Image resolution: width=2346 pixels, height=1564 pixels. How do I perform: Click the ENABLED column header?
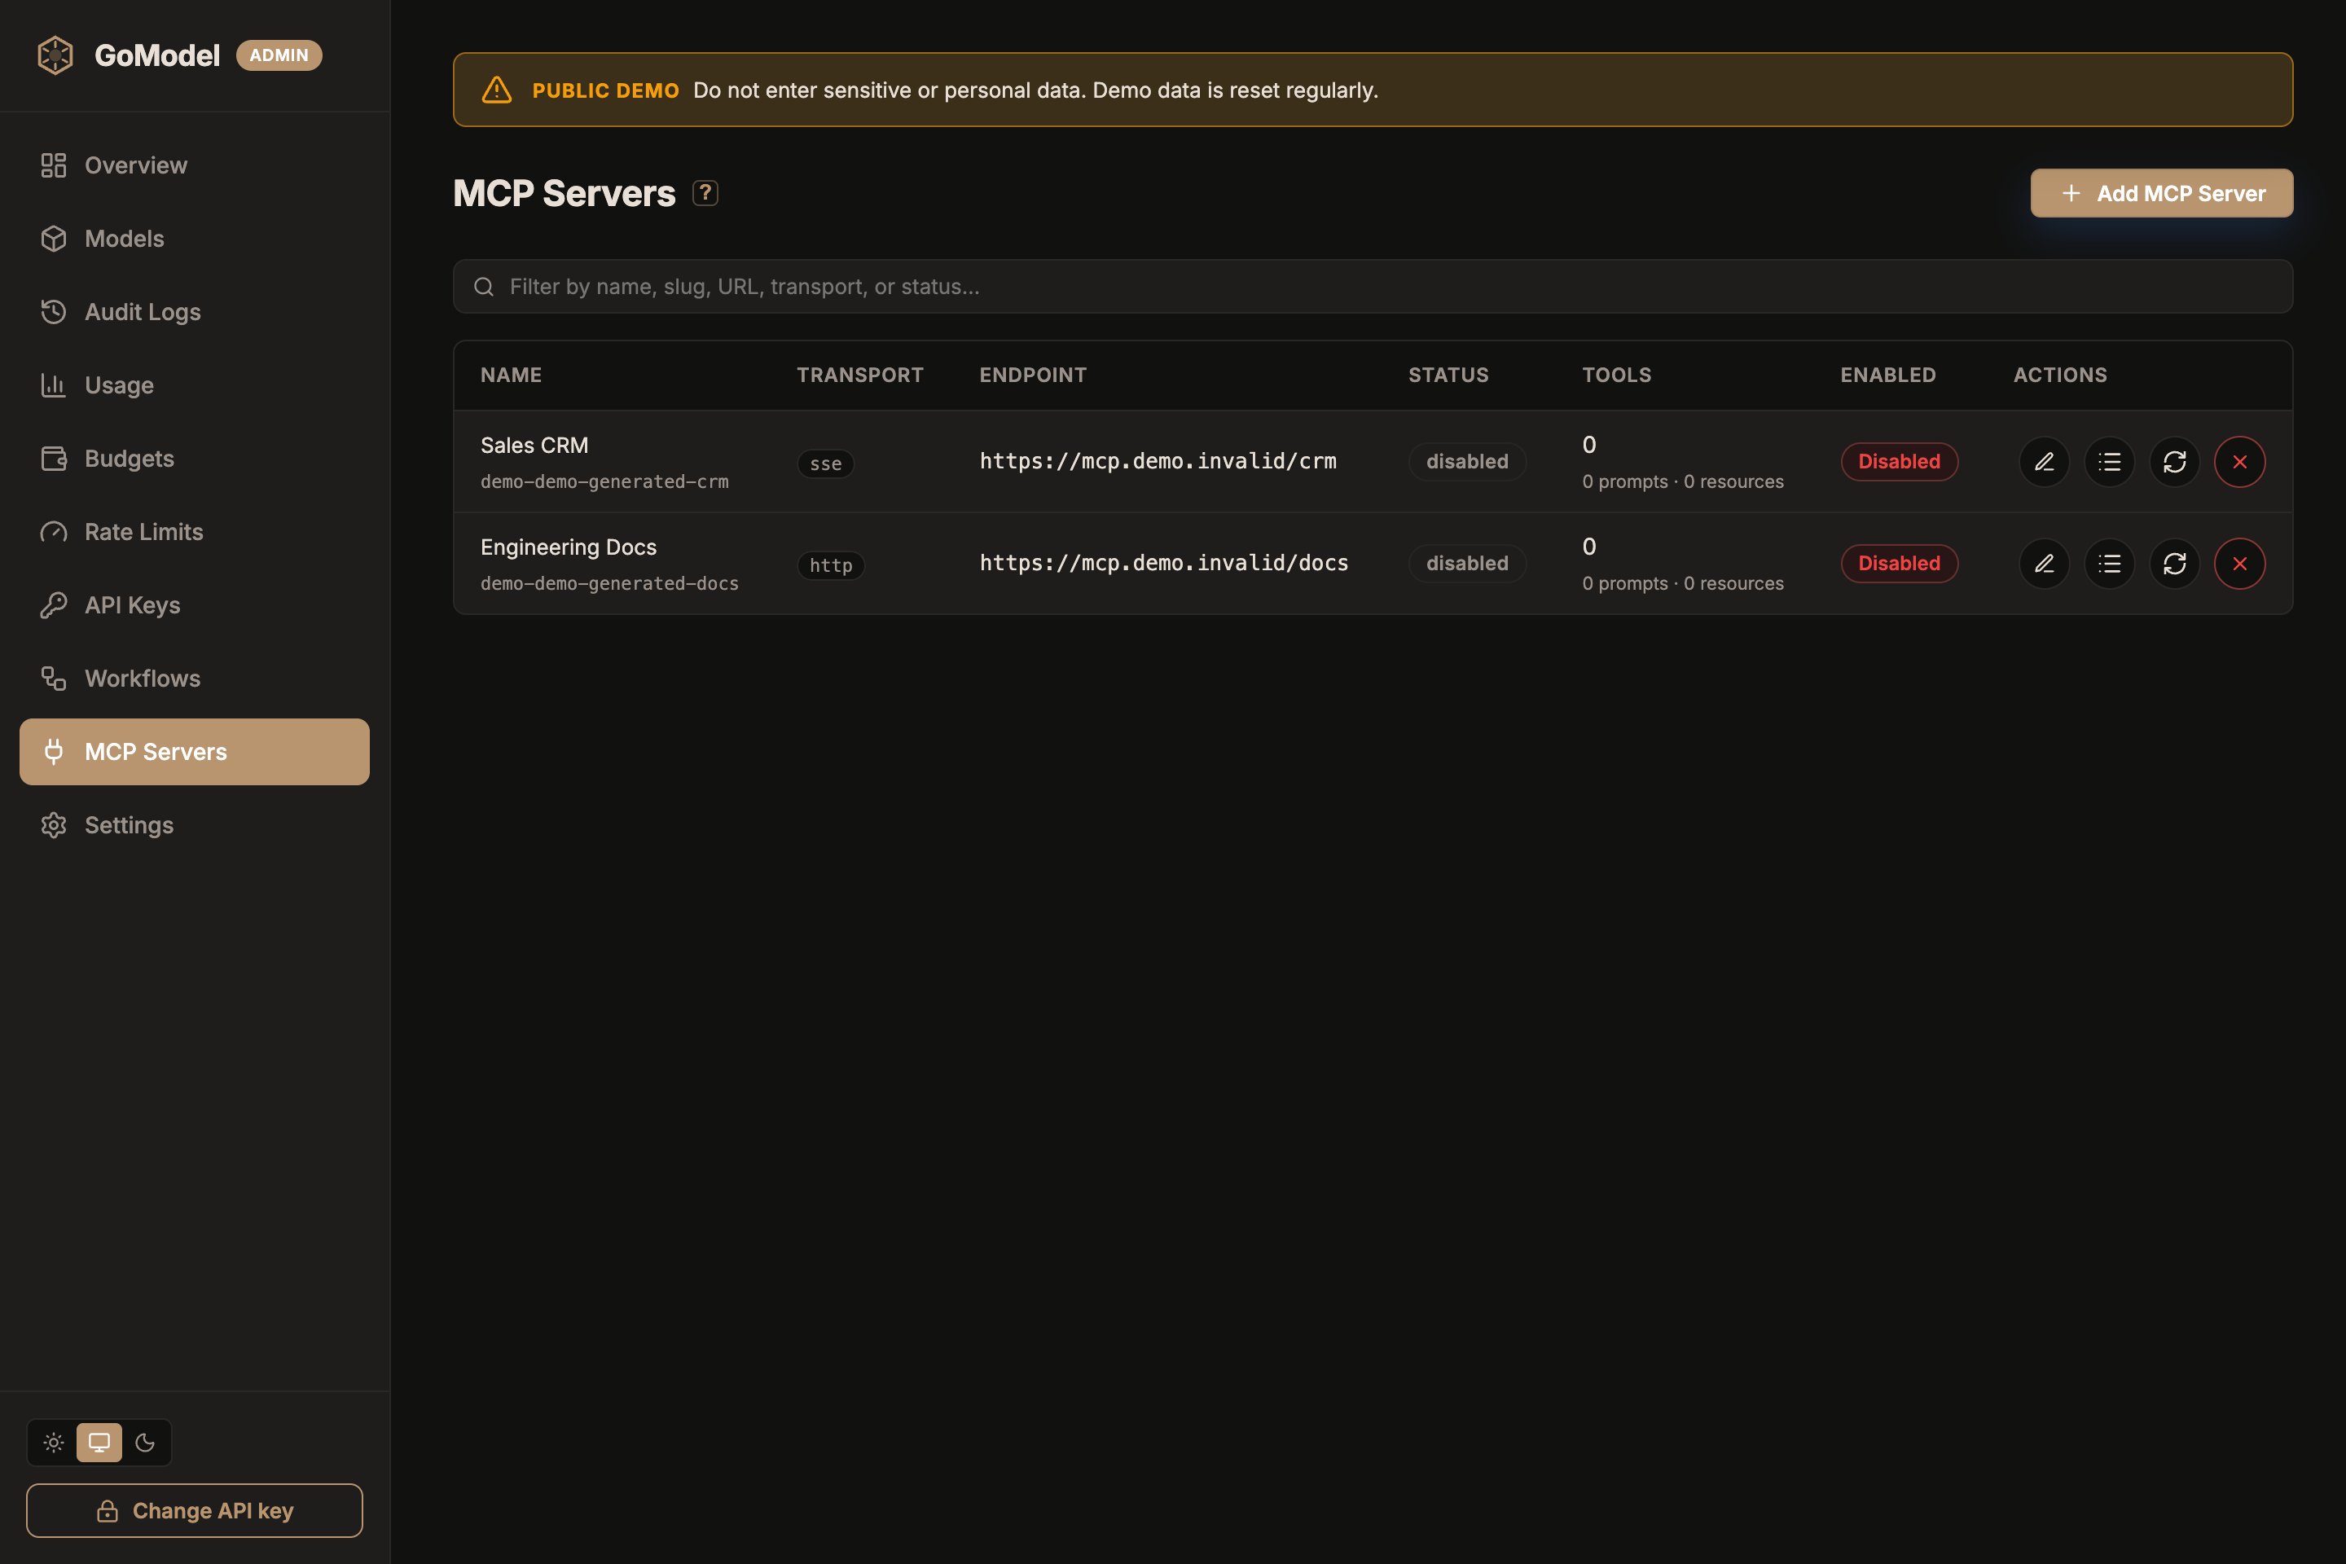coord(1888,375)
